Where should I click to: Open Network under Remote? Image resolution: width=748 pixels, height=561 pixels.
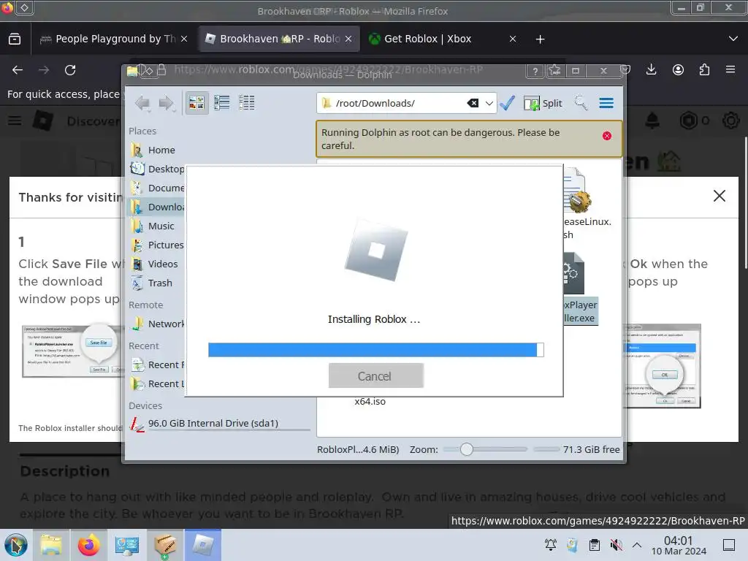pyautogui.click(x=157, y=324)
